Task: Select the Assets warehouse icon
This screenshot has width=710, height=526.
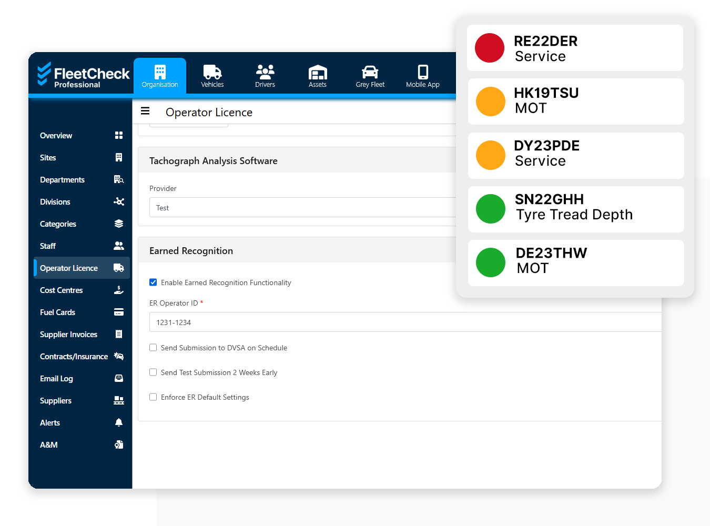Action: 318,72
